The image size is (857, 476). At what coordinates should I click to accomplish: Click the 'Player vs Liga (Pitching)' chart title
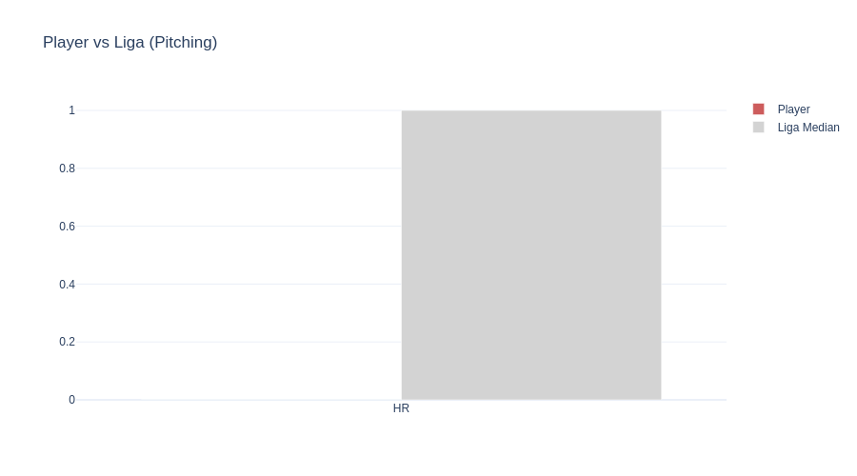click(x=130, y=43)
